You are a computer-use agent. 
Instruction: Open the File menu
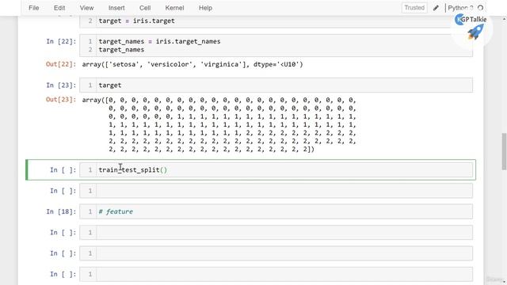(33, 8)
